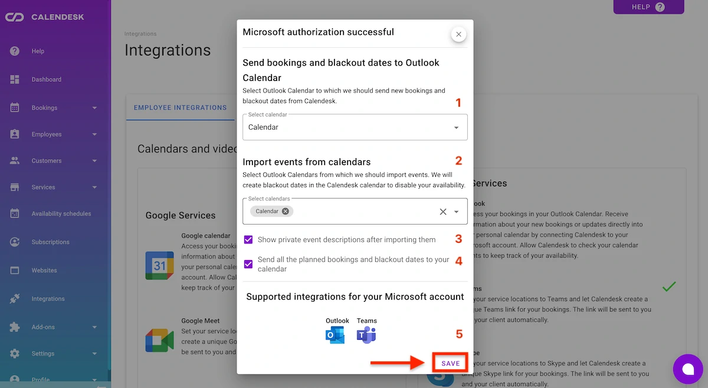Screen dimensions: 708x388
Task: Open the chat bubble in the corner
Action: [688, 369]
